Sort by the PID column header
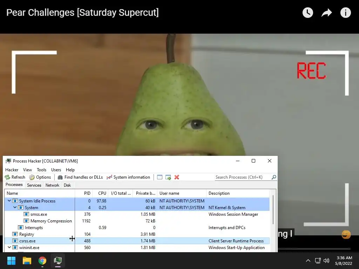The width and height of the screenshot is (359, 269). (x=84, y=193)
